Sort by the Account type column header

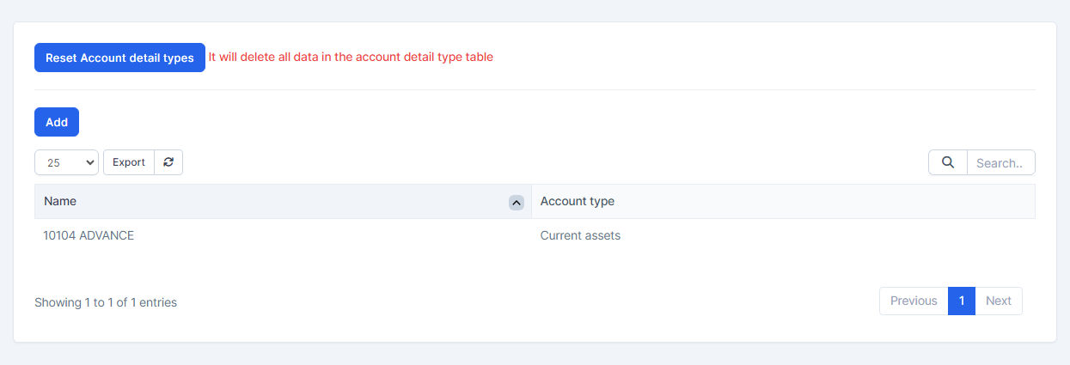pos(577,201)
